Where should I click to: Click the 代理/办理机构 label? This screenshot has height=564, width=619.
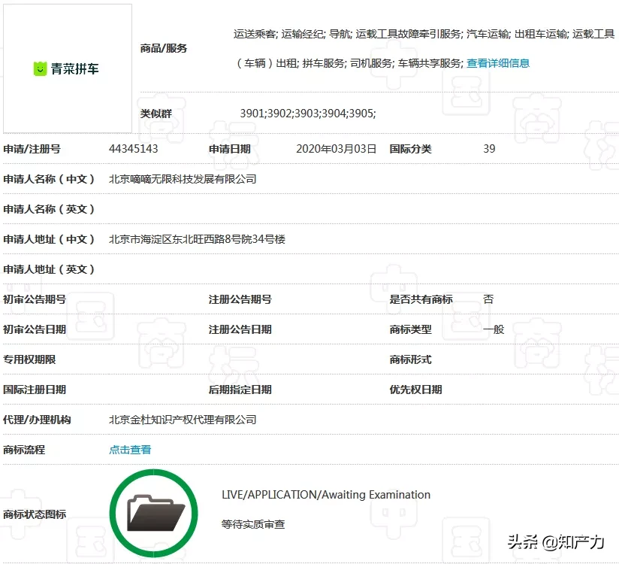pos(37,420)
